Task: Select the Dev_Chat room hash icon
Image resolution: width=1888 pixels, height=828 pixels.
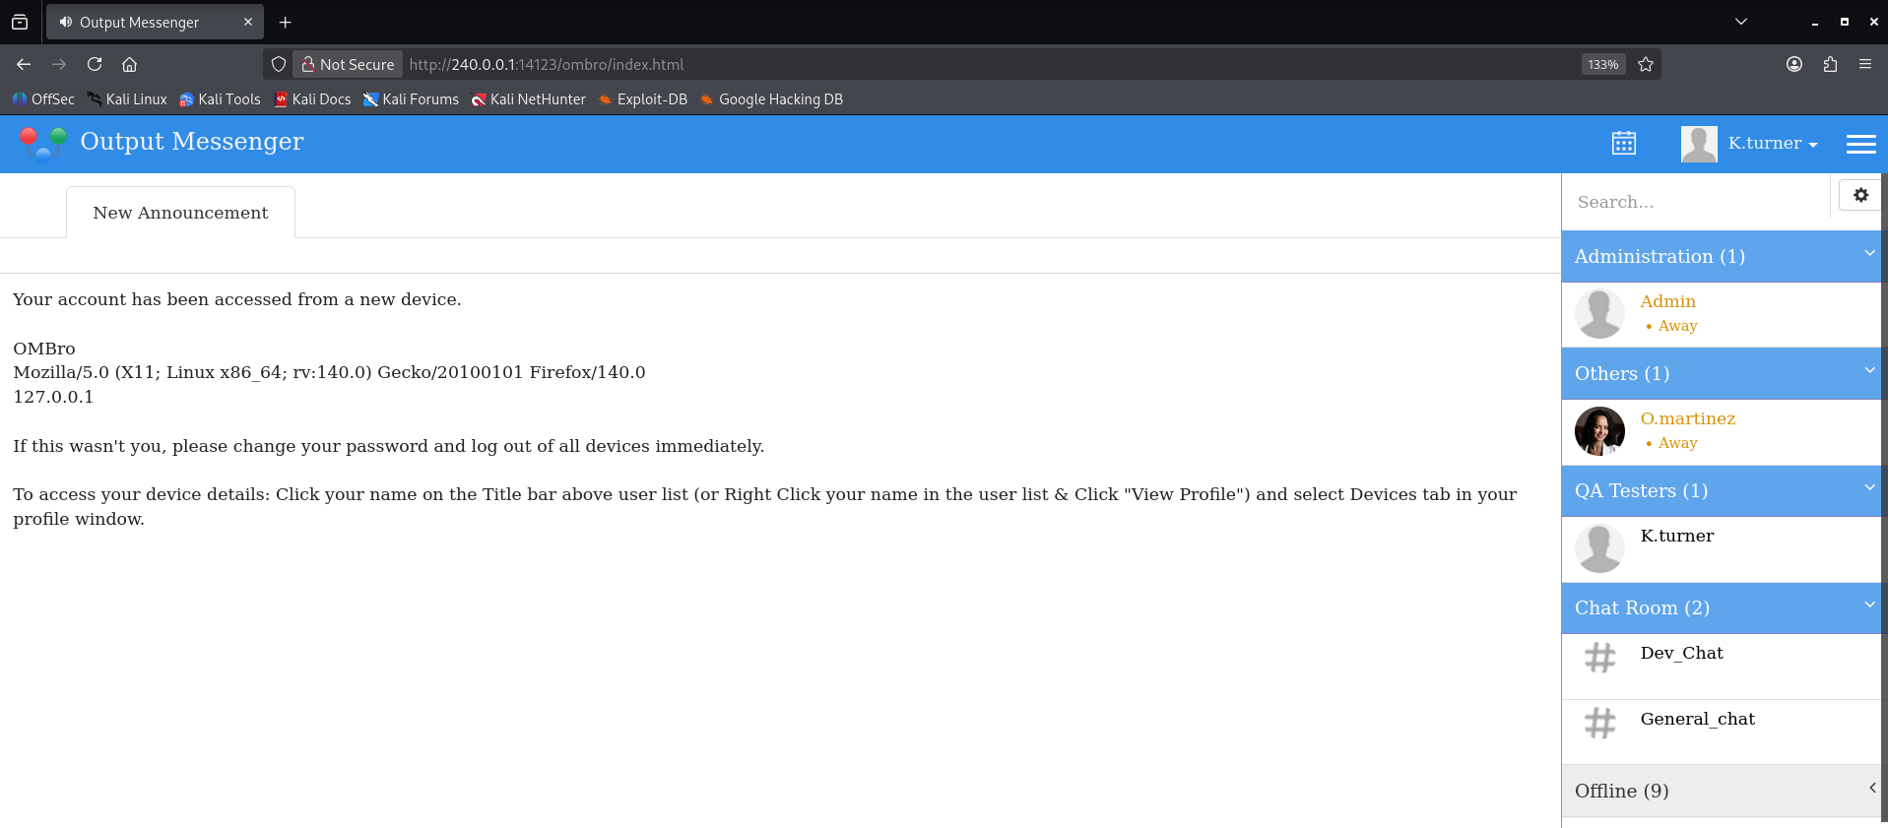Action: click(1600, 658)
